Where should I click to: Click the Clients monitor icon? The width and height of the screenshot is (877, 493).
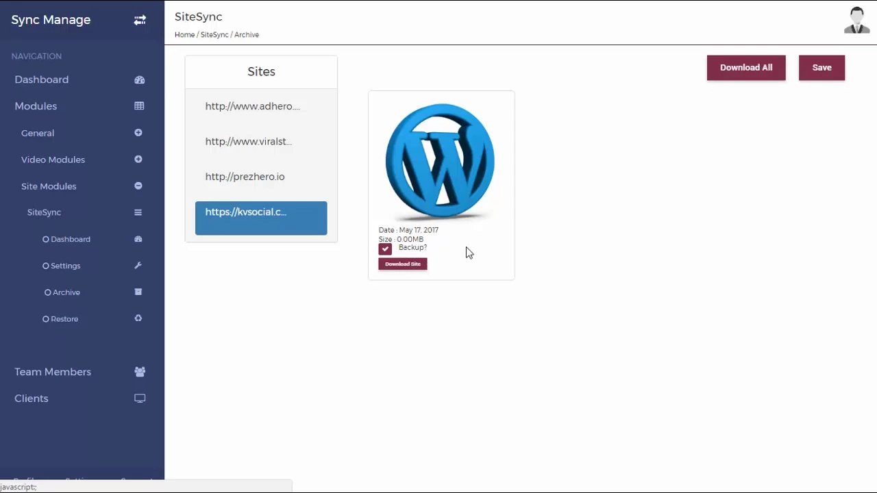pos(140,399)
